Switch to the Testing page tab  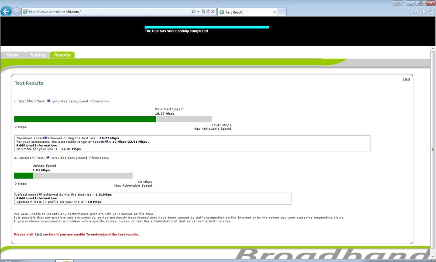click(38, 55)
